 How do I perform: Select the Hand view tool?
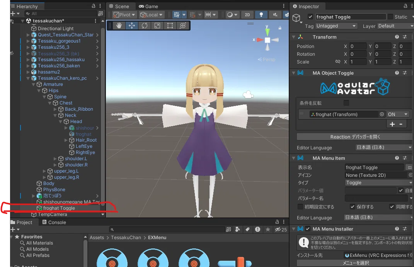119,26
